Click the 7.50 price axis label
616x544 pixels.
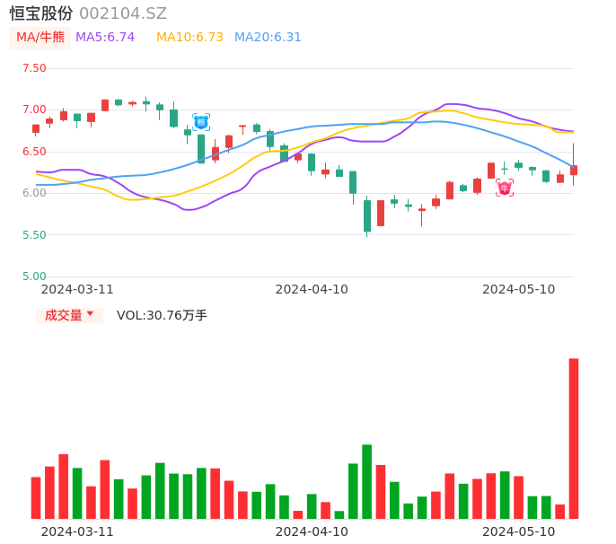34,68
